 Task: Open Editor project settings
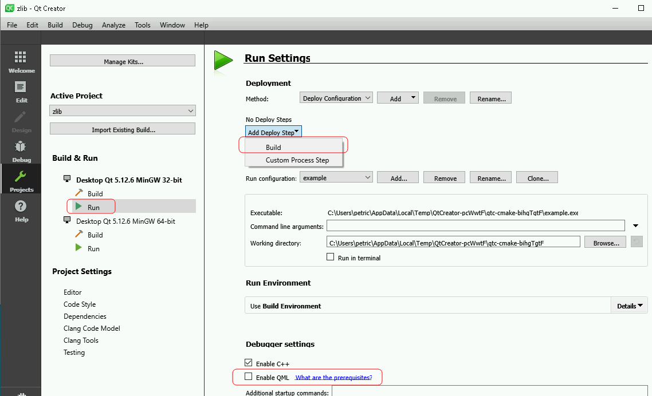(73, 292)
